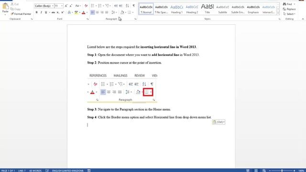Open the Styles pane dialog launcher
This screenshot has height=172, width=306.
(x=279, y=19)
